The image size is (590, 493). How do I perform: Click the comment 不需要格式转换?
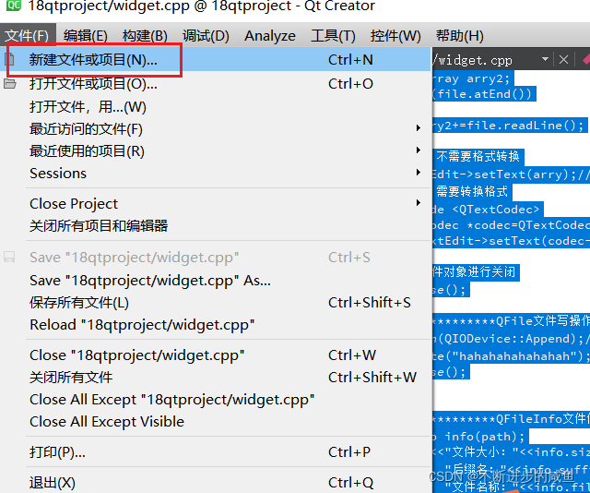478,156
